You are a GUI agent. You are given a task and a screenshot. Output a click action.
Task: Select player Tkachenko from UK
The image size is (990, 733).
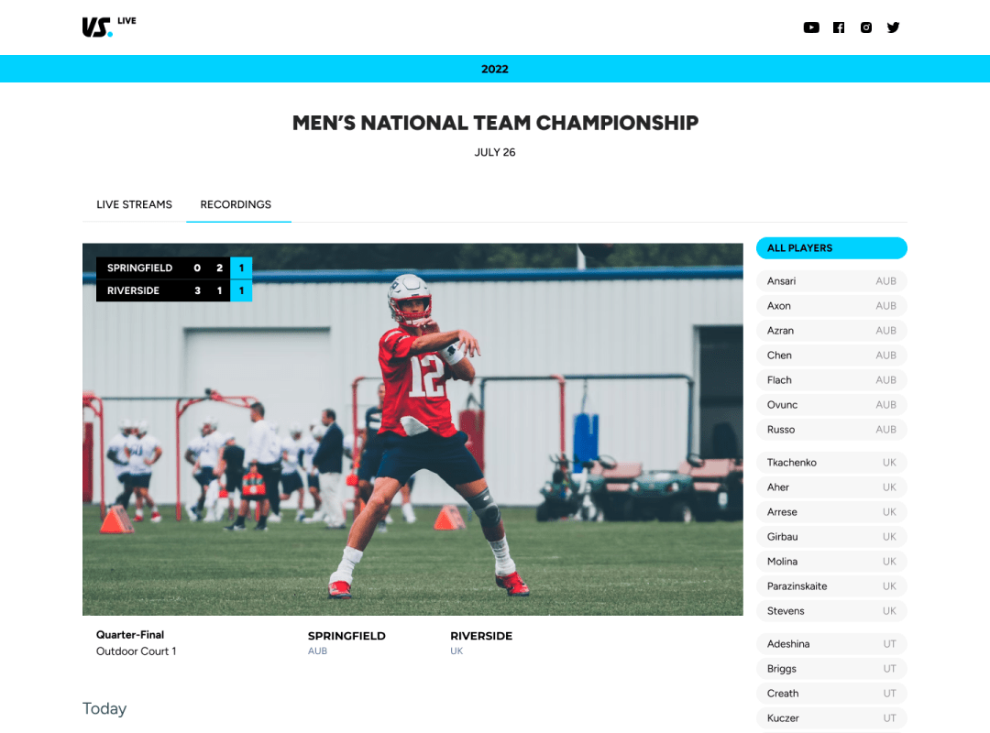831,463
